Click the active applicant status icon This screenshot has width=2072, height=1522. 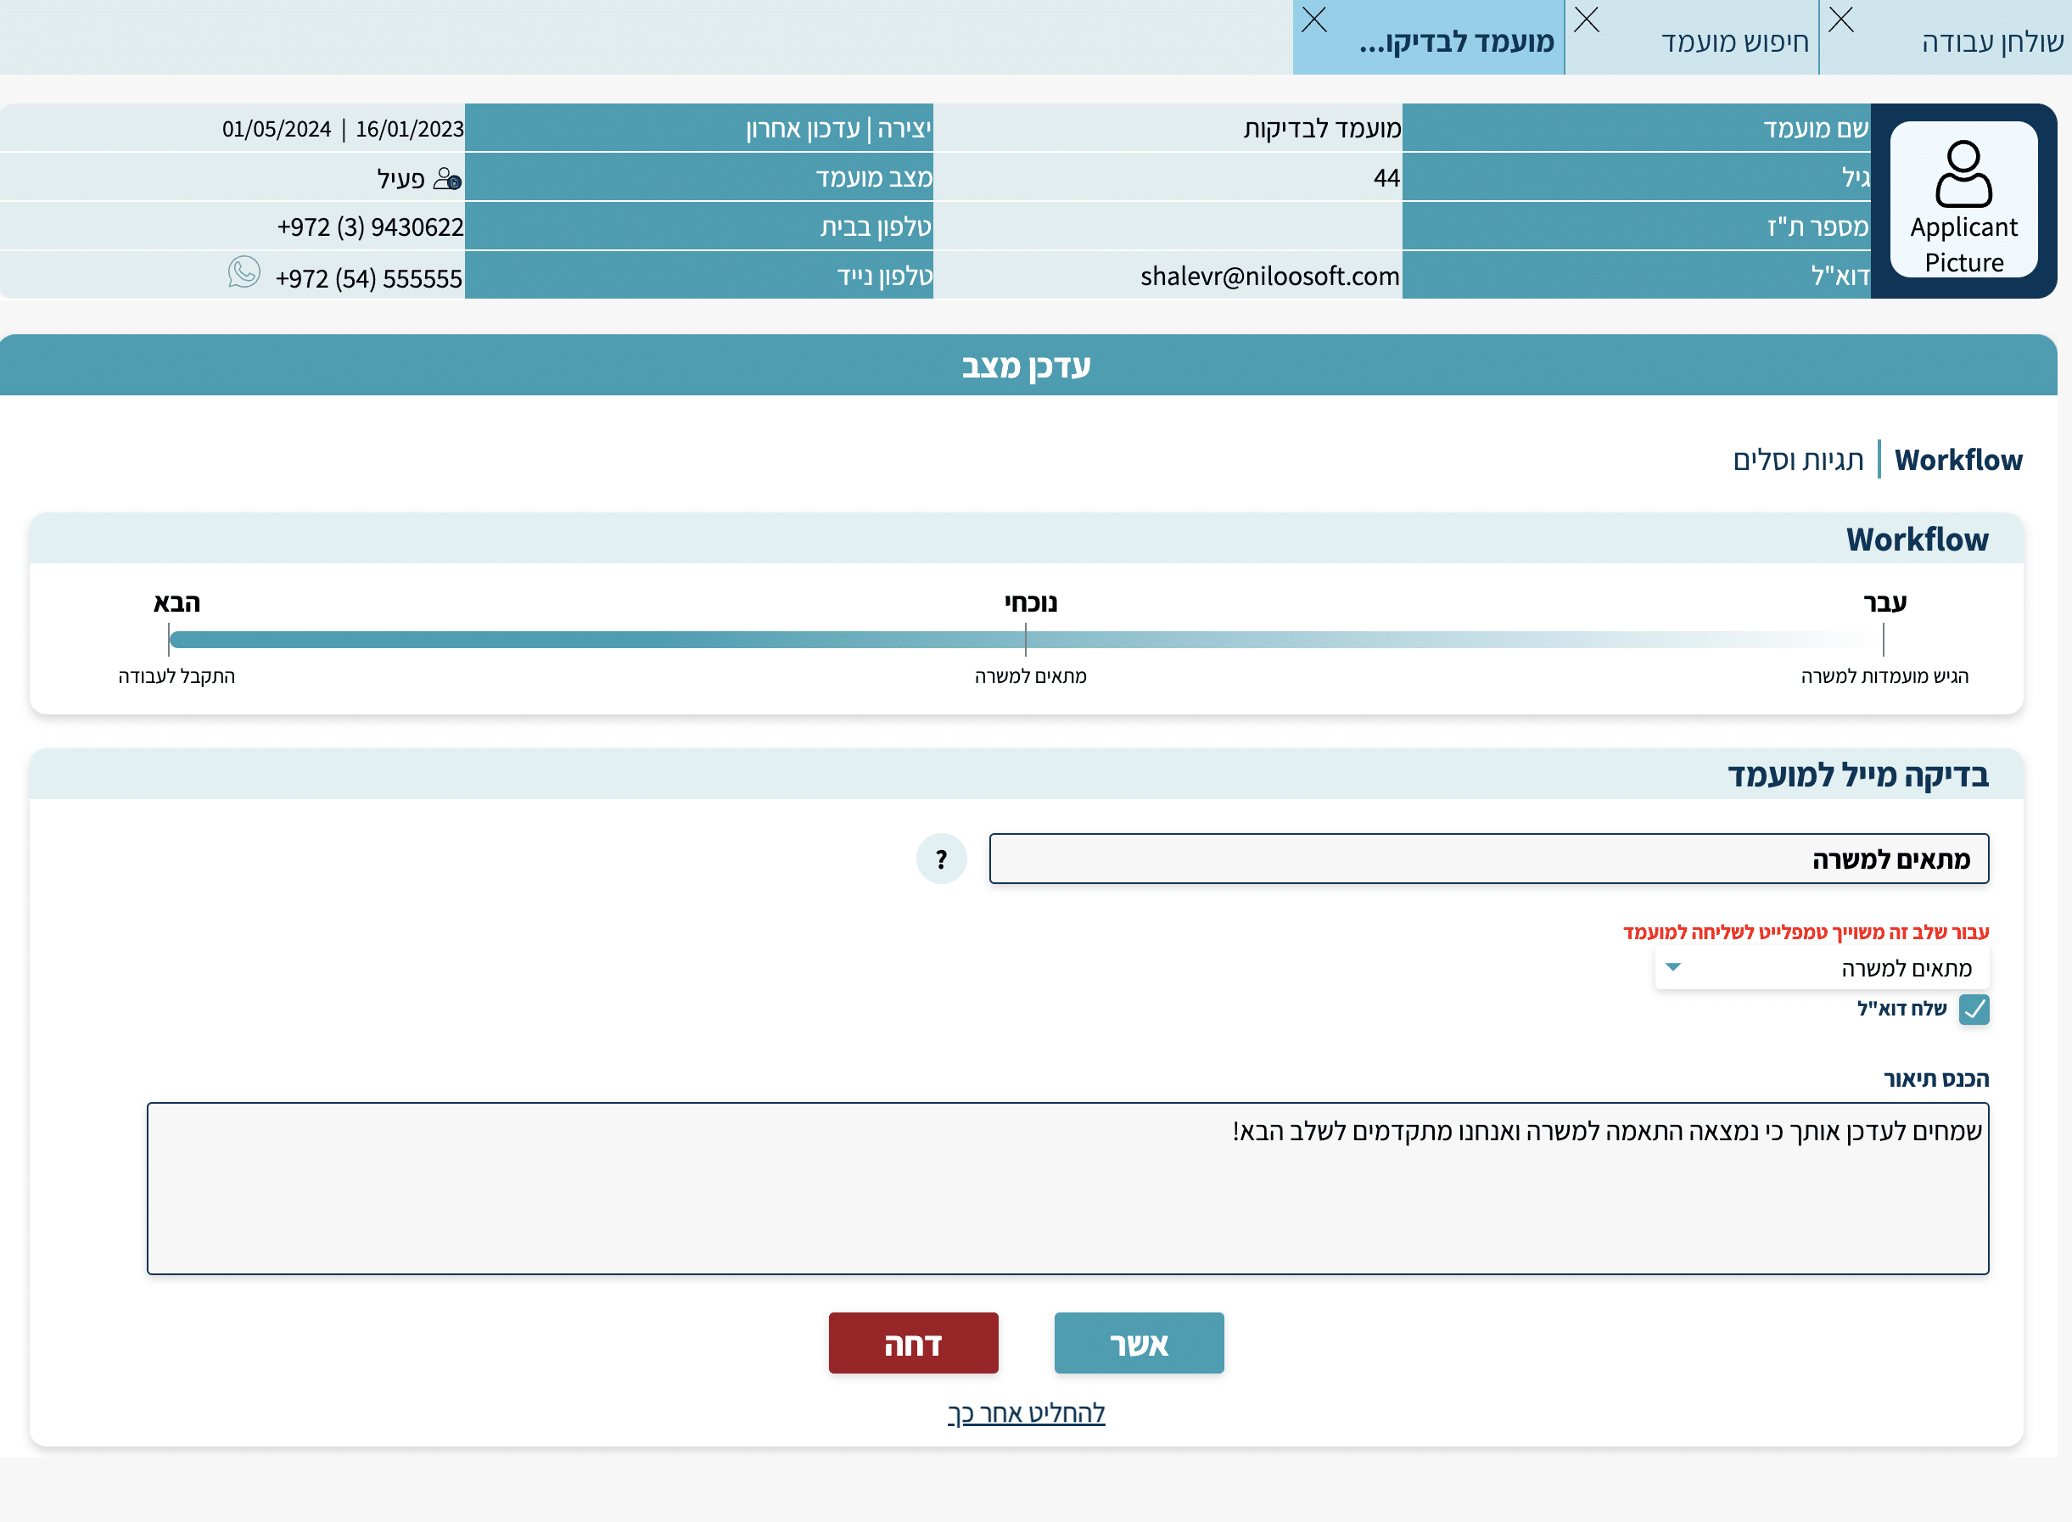447,179
